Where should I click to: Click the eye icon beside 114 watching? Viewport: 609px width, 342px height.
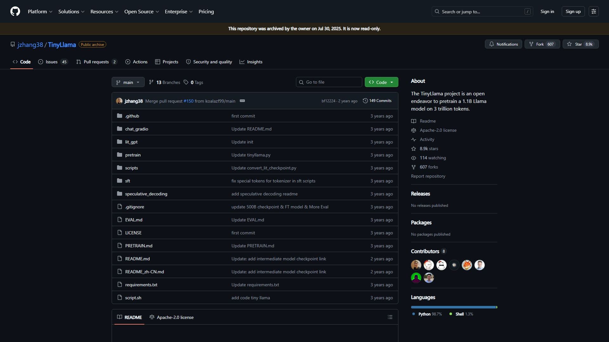(x=414, y=158)
